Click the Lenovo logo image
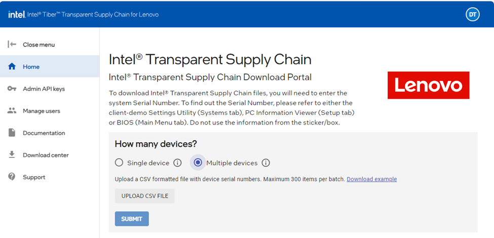The image size is (494, 238). tap(429, 85)
